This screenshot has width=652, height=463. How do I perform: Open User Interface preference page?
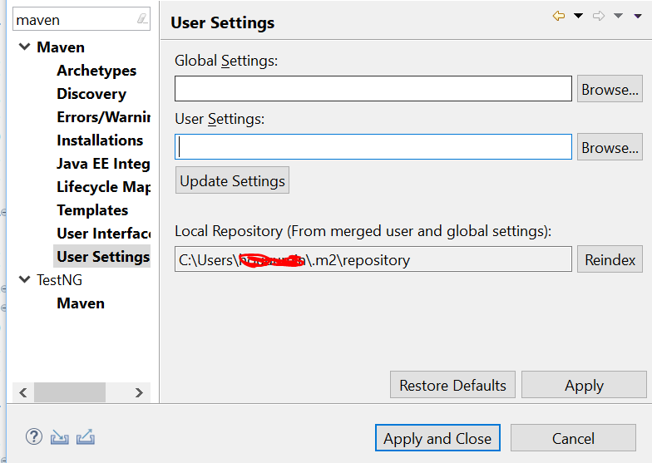click(x=103, y=234)
